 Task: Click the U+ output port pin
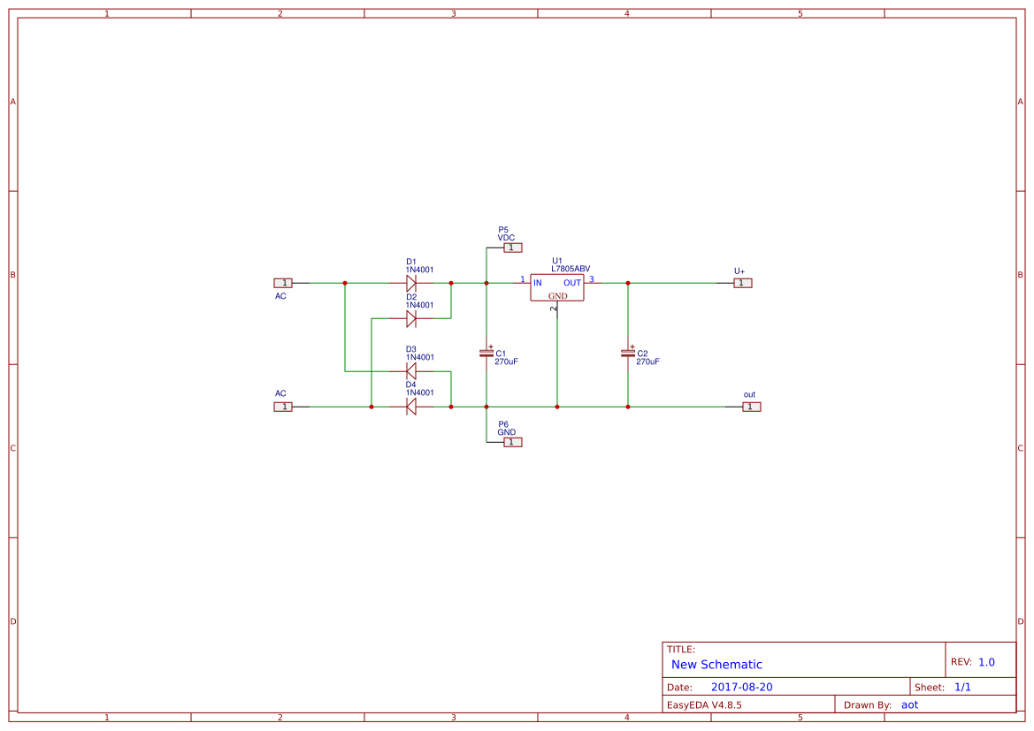(x=741, y=282)
